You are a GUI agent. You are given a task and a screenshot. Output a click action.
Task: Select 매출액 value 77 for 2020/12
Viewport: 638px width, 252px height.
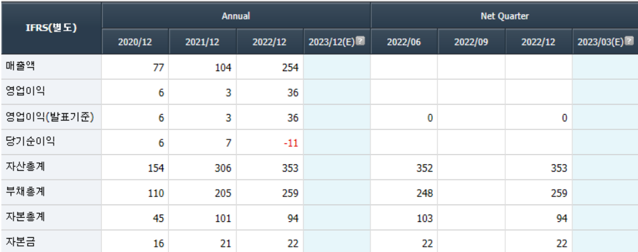pyautogui.click(x=159, y=68)
